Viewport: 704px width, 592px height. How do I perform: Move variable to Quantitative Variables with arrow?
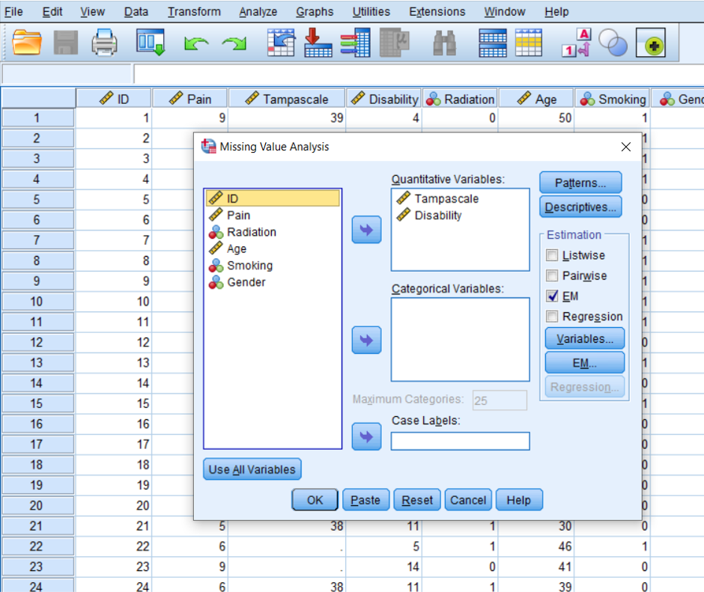(x=366, y=230)
